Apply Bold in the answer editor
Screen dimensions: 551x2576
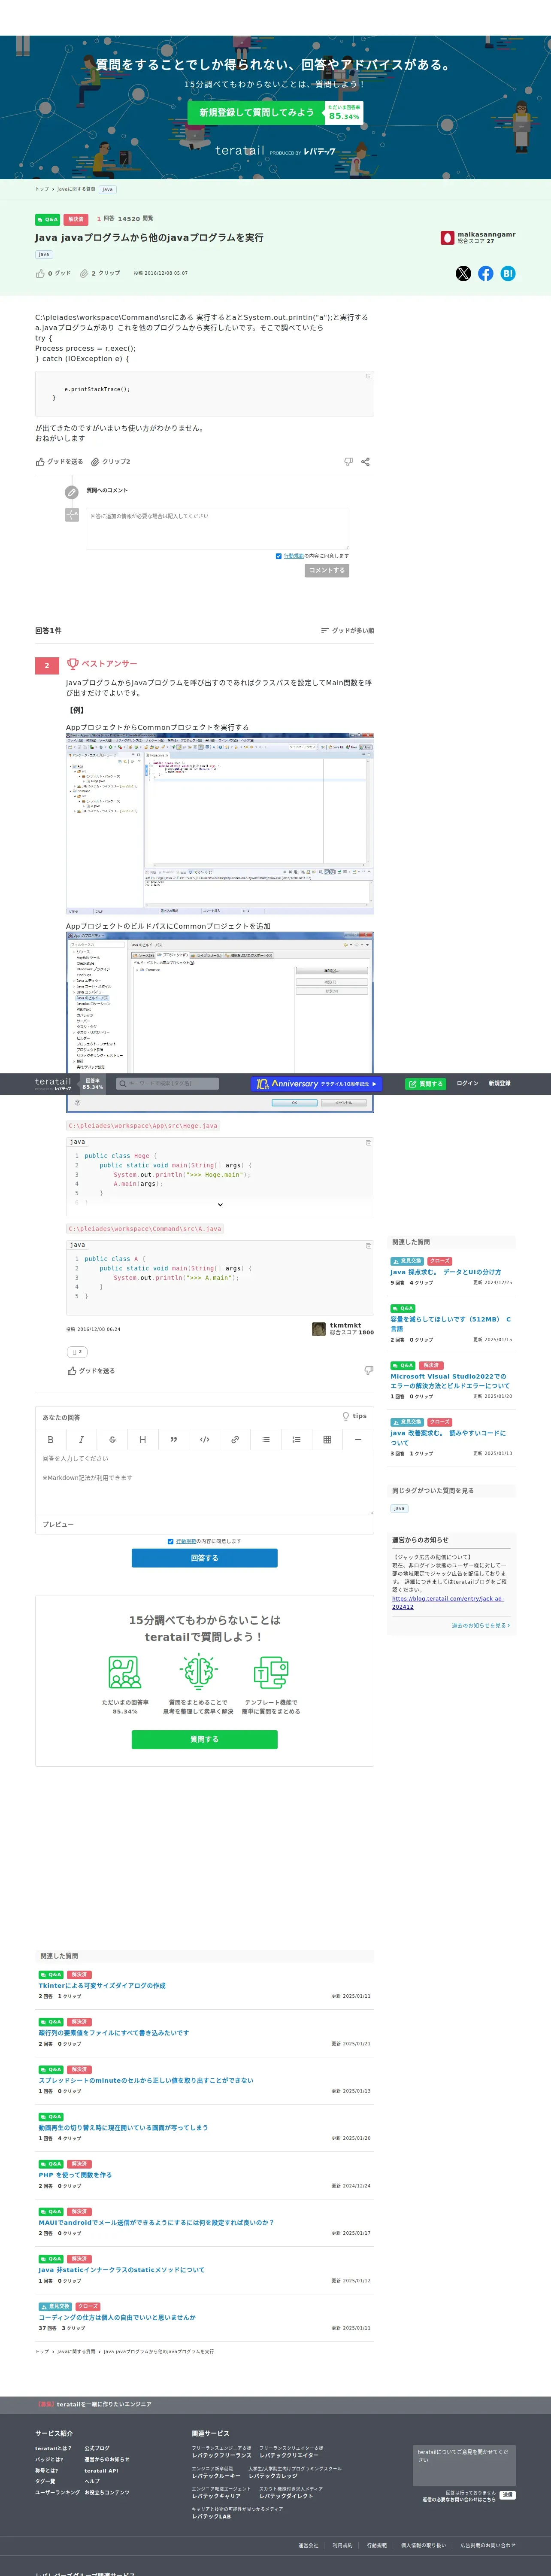coord(50,1439)
